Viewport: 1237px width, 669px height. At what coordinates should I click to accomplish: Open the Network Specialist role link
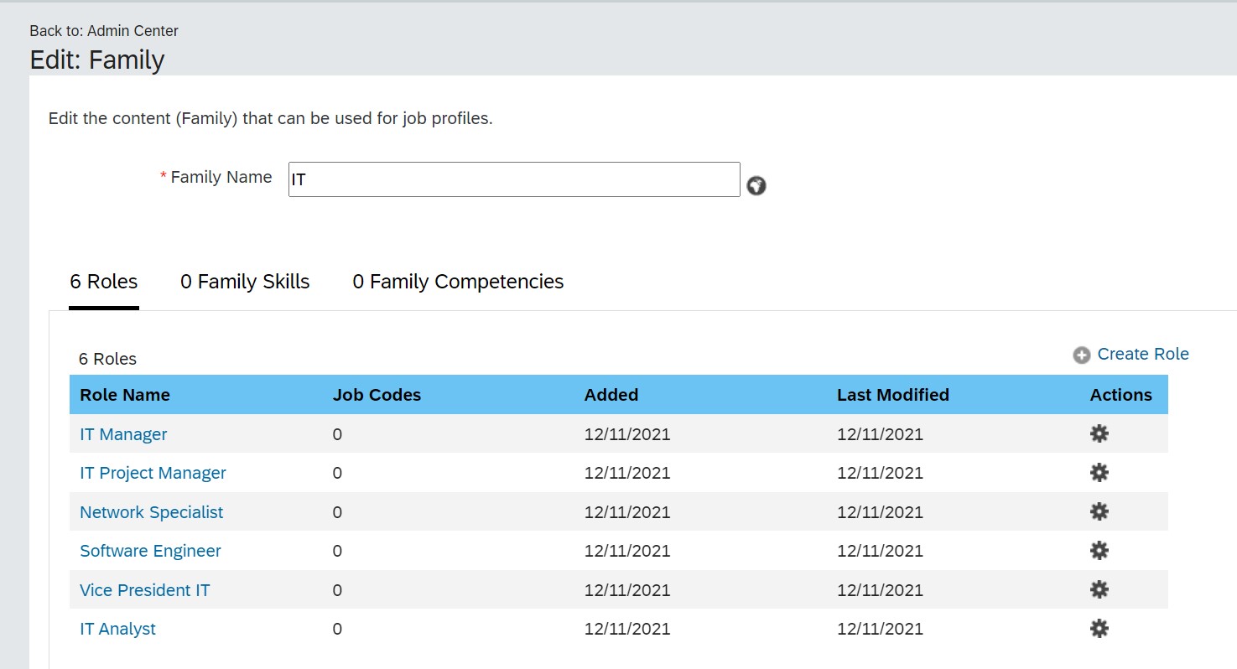[151, 512]
